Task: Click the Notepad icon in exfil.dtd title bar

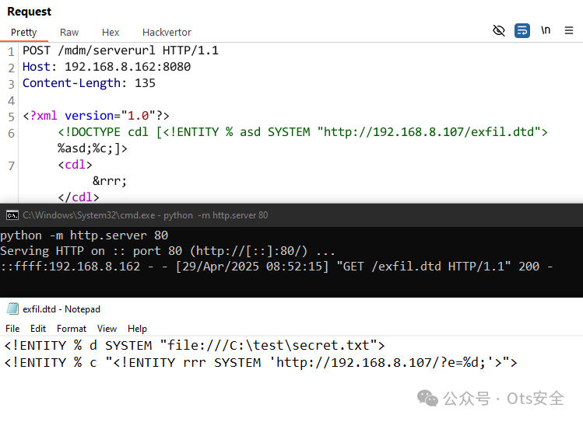Action: 12,309
